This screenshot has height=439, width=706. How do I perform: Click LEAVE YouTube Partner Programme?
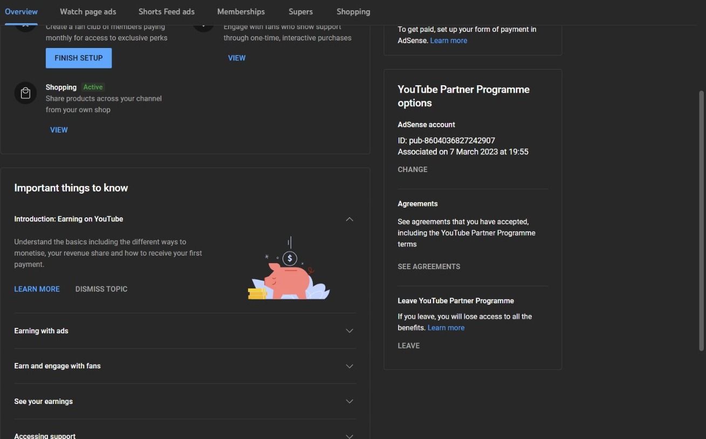tap(409, 346)
